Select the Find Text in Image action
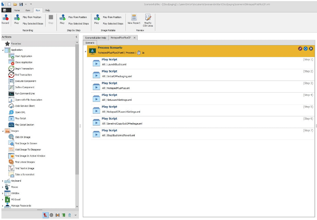 click(x=21, y=168)
